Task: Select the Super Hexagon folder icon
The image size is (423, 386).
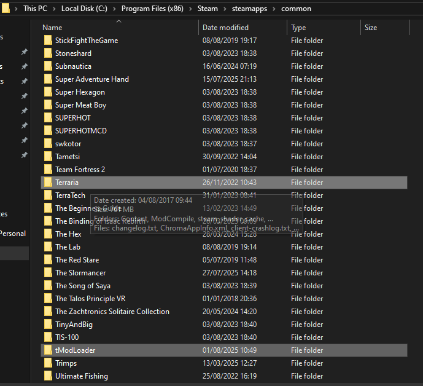Action: [48, 92]
